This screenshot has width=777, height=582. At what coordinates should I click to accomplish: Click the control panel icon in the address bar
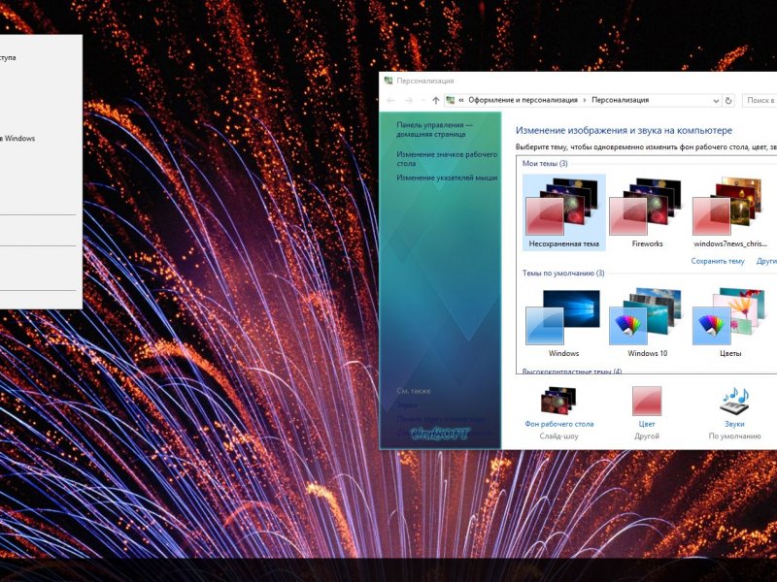click(451, 100)
